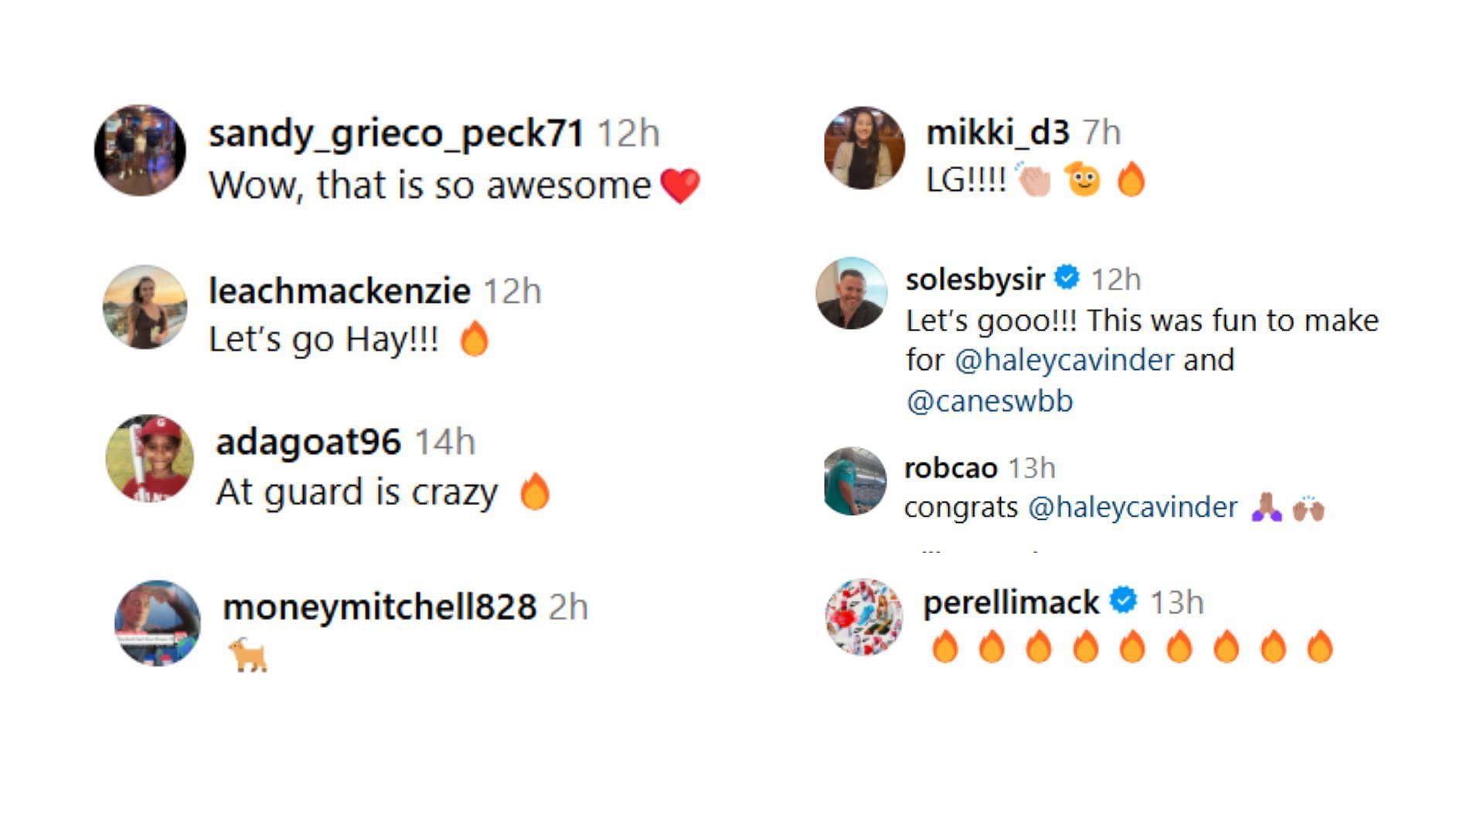The width and height of the screenshot is (1484, 834).
Task: Open perellimack's floral avatar
Action: (864, 617)
